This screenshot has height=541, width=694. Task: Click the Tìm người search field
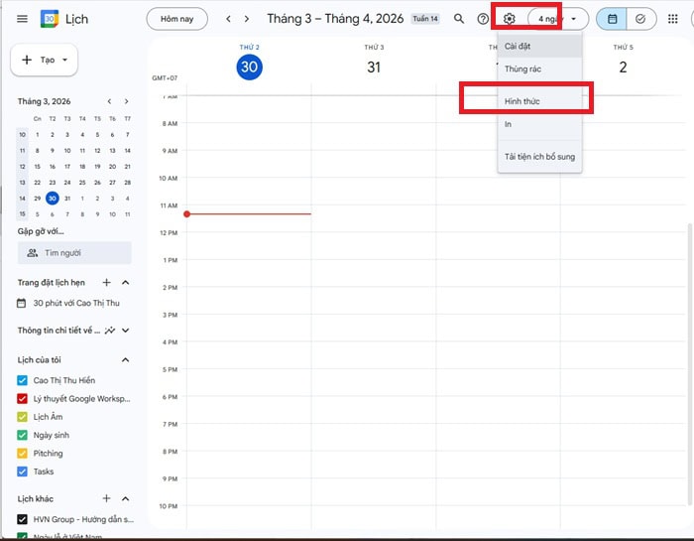click(74, 253)
